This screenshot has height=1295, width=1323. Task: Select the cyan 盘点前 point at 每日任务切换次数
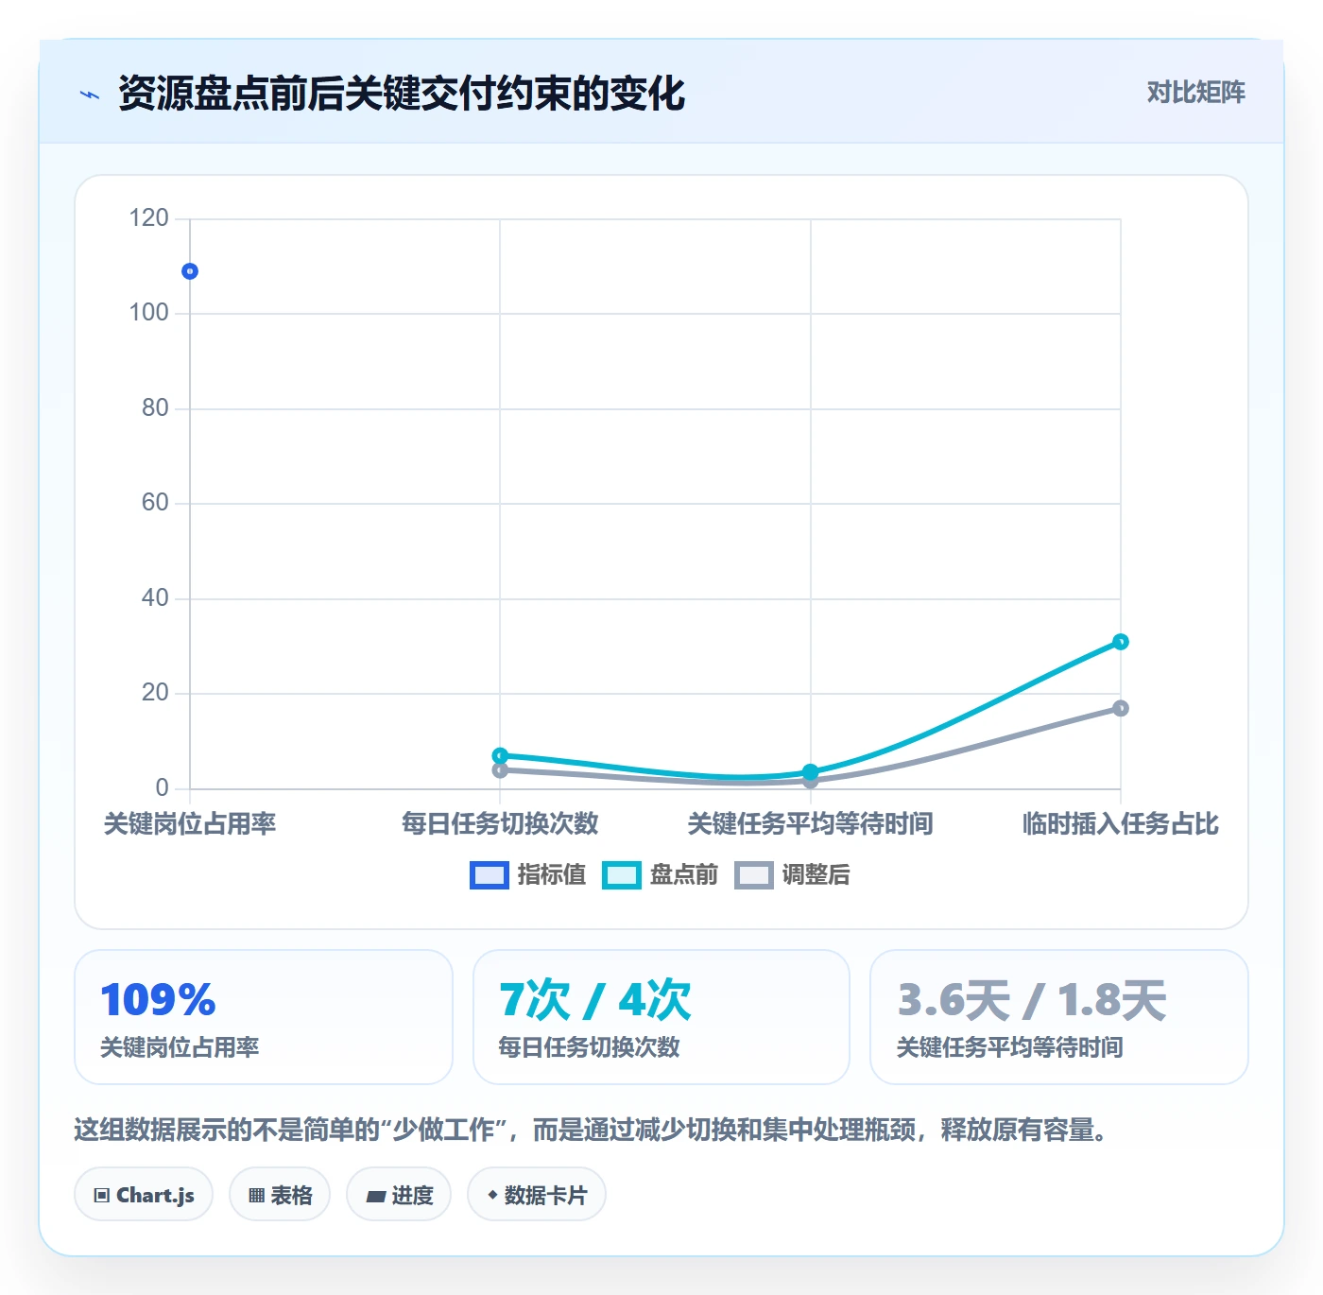[500, 755]
